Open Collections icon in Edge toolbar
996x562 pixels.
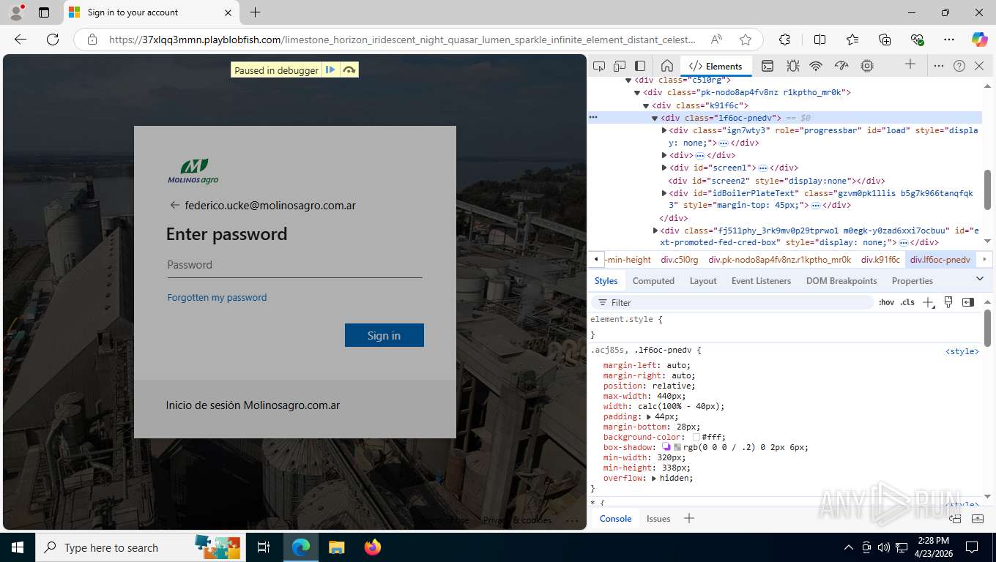pos(885,40)
